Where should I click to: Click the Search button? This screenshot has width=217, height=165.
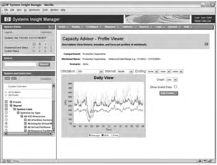(44, 64)
